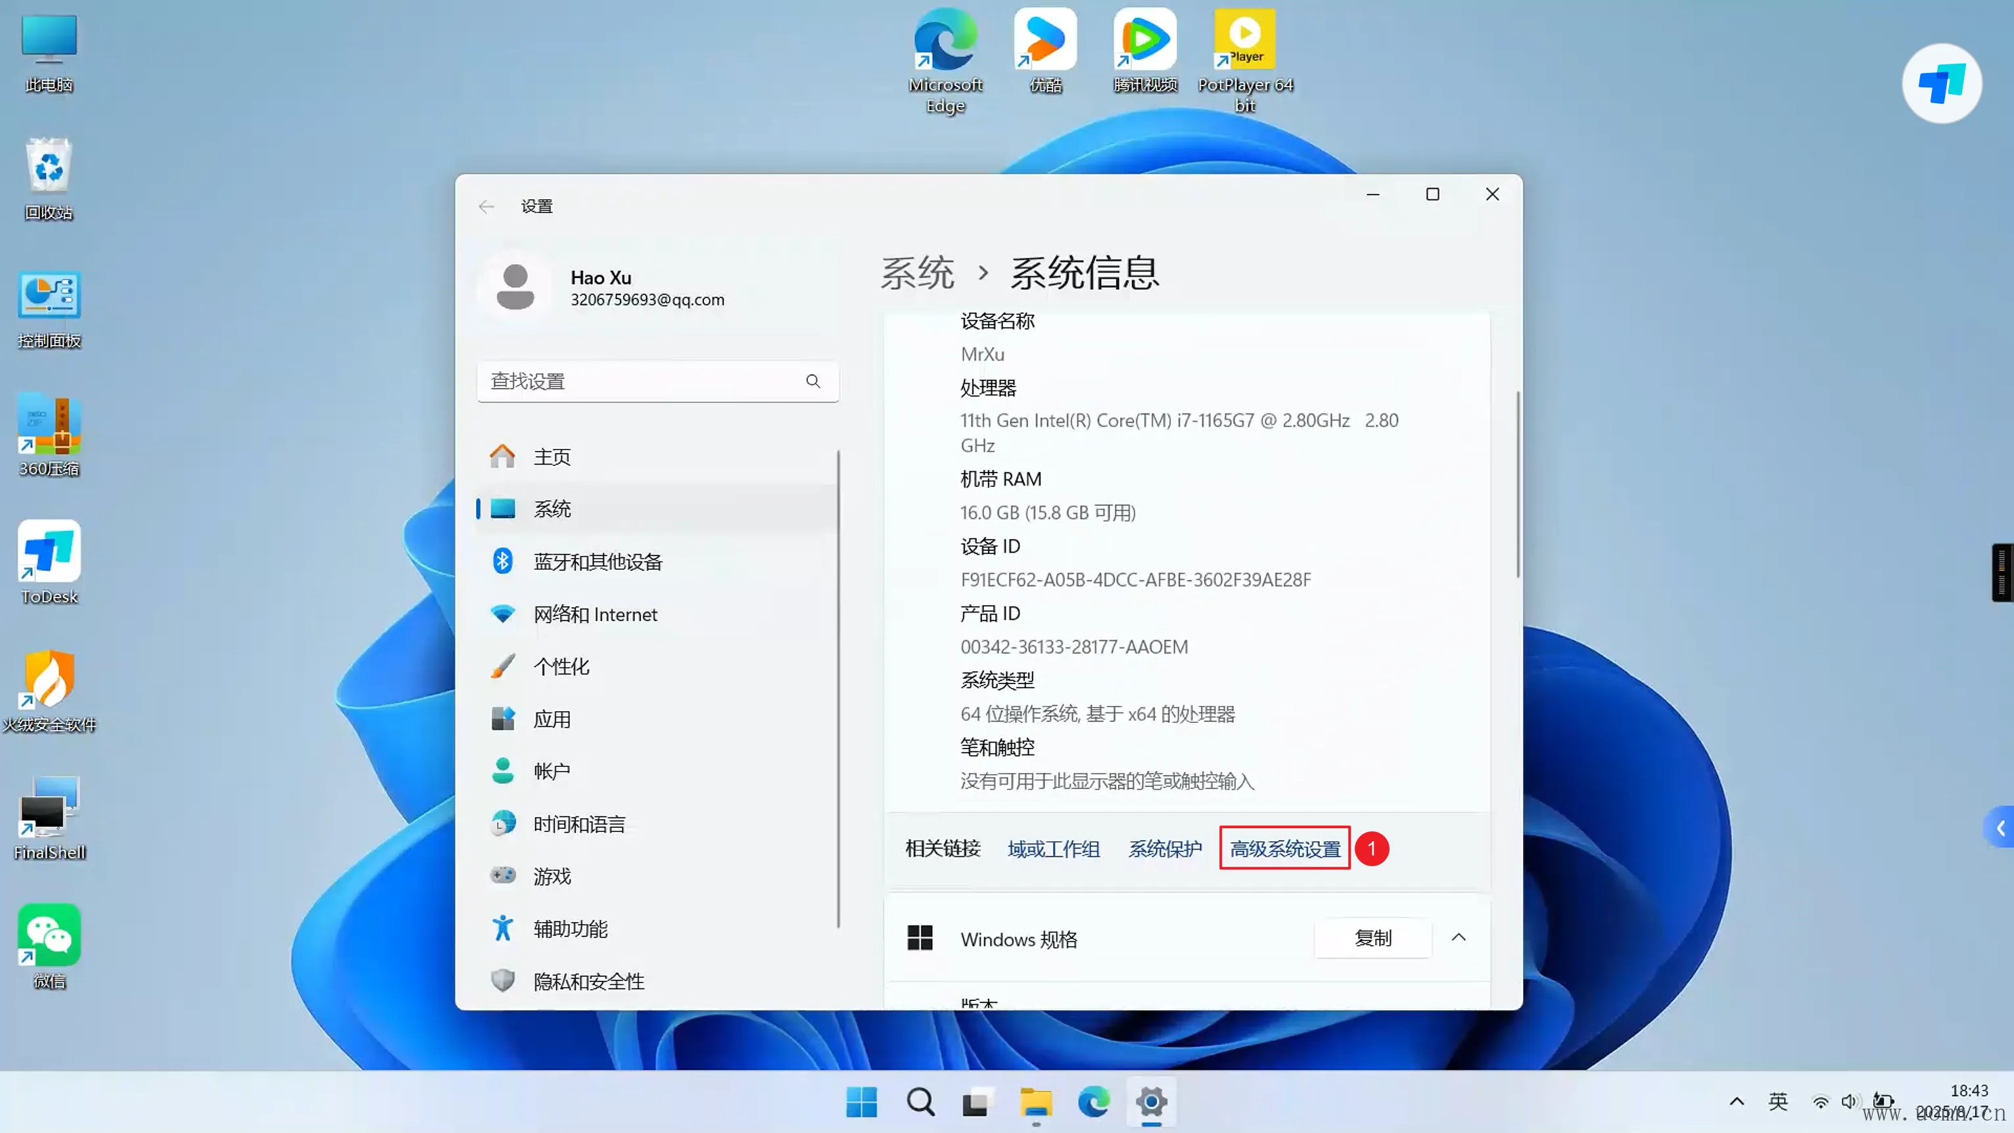Show hidden tray icons chevron
This screenshot has height=1133, width=2014.
(1737, 1101)
